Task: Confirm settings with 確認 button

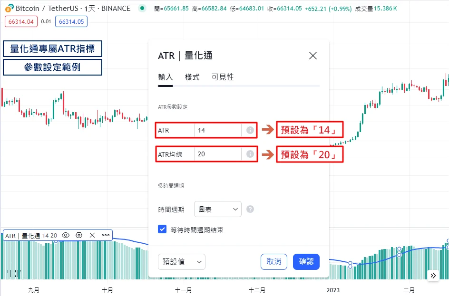Action: 306,262
